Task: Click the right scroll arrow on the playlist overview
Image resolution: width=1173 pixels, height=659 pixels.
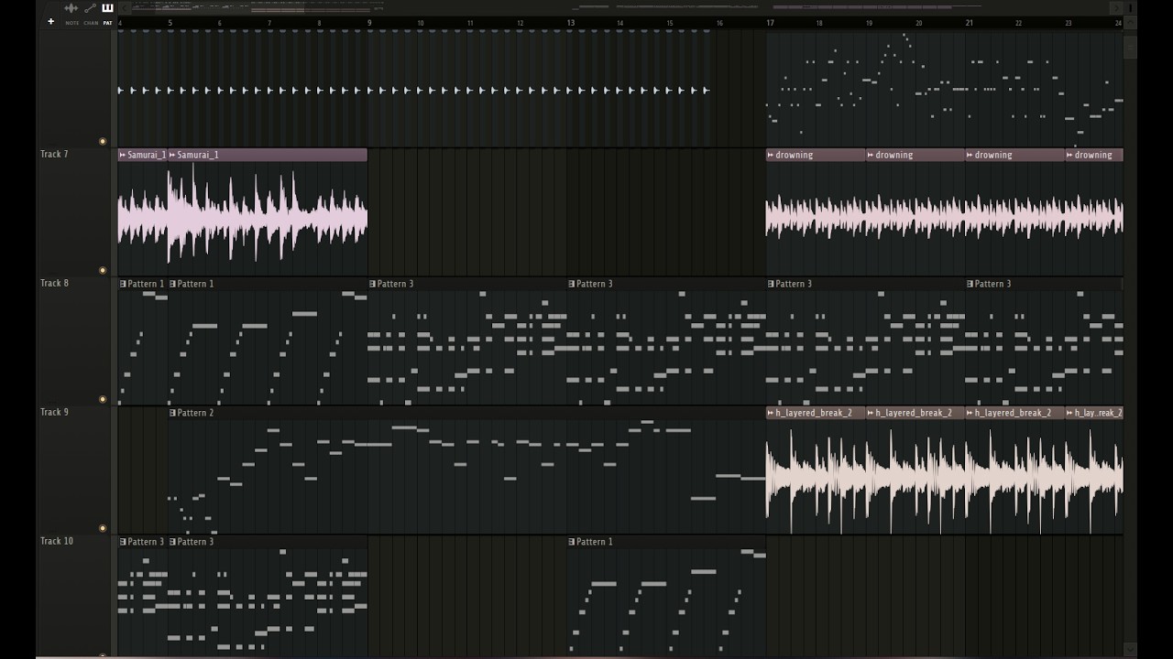Action: coord(1116,8)
